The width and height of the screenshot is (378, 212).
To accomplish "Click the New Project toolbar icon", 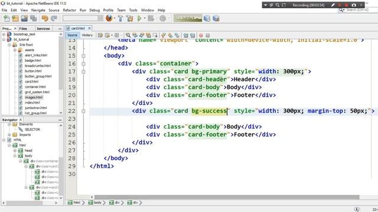I will 15,18.
